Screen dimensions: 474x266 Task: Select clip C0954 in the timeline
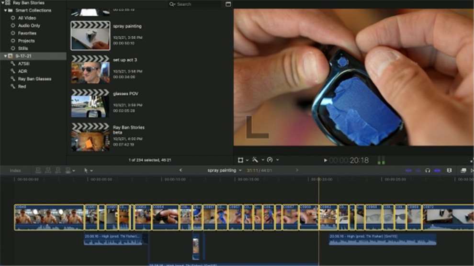pyautogui.click(x=165, y=217)
